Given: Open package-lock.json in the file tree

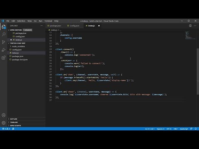Looking at the screenshot, I should pos(20,60).
